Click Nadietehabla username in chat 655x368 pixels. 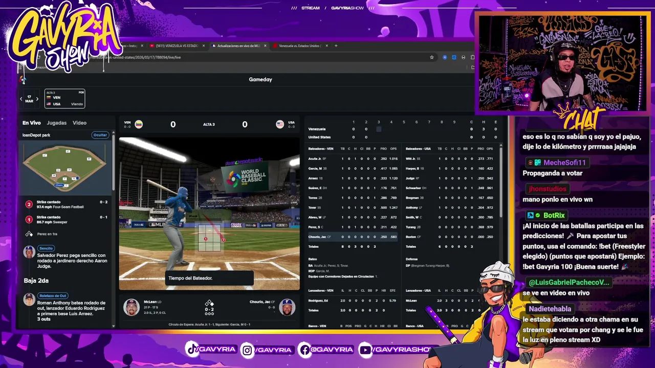(550, 309)
